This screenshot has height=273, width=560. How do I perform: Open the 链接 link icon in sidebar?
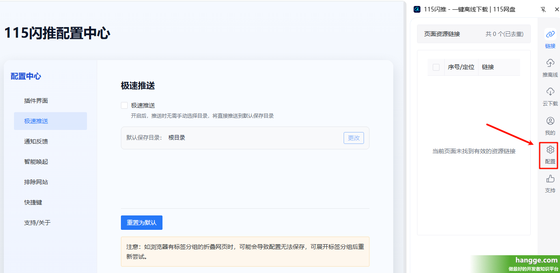550,34
